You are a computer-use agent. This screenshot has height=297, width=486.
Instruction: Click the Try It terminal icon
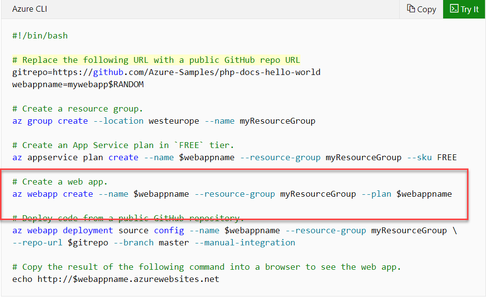[454, 9]
